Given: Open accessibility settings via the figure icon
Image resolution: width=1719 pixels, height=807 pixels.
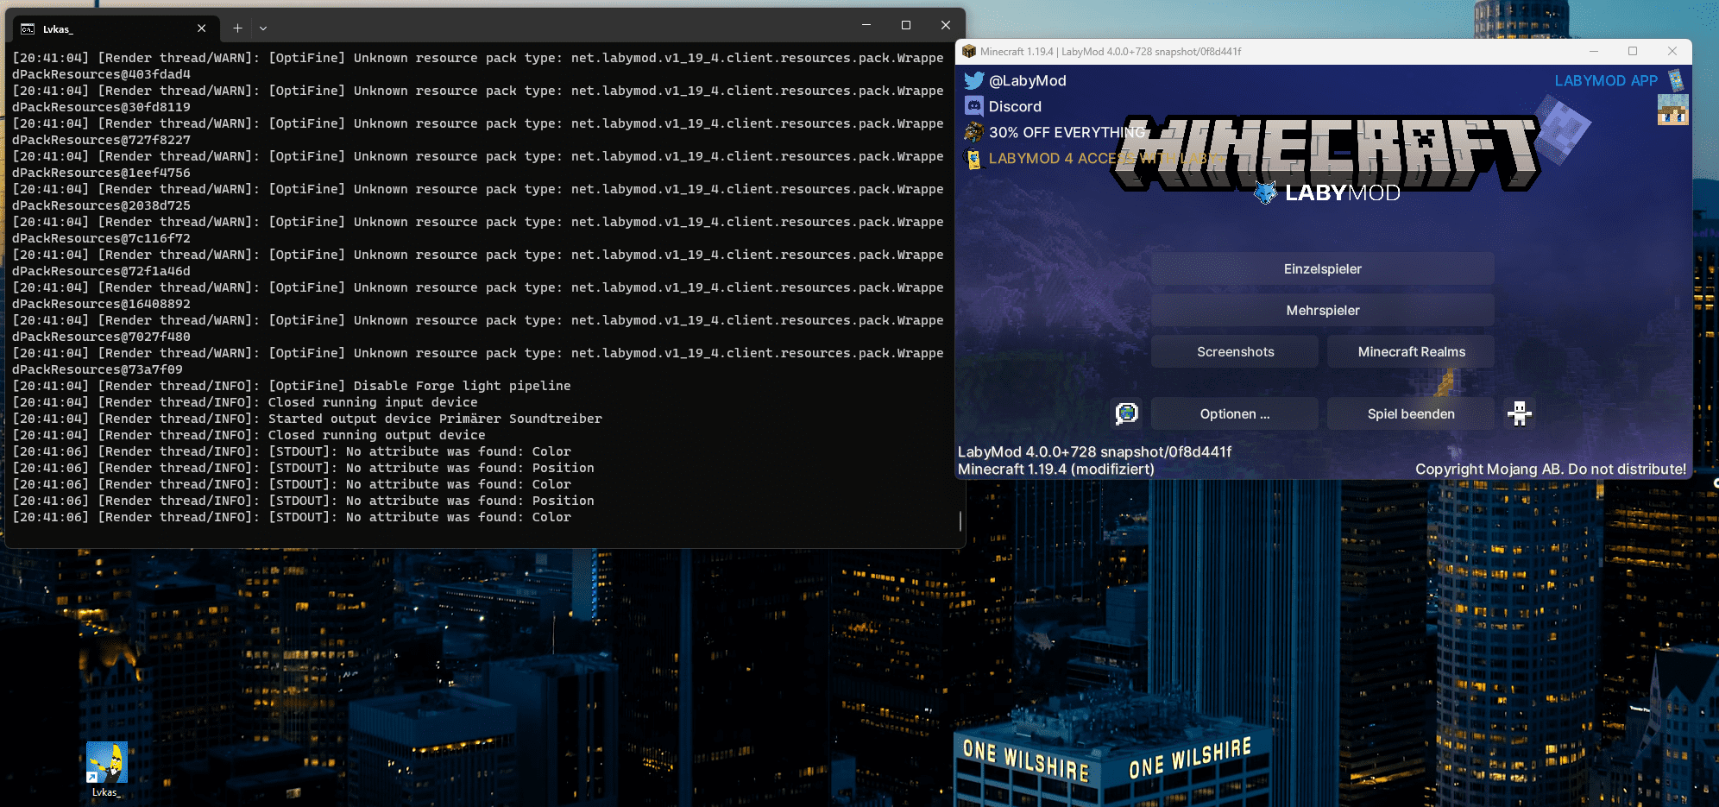Looking at the screenshot, I should tap(1519, 413).
